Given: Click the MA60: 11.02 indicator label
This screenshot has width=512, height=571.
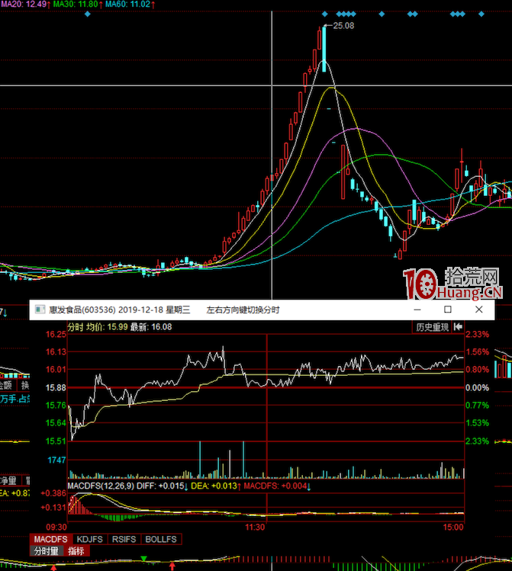Looking at the screenshot, I should pos(128,5).
